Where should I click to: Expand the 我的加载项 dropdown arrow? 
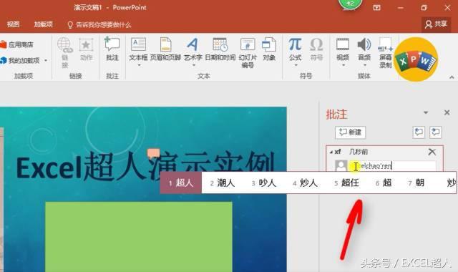(x=46, y=60)
